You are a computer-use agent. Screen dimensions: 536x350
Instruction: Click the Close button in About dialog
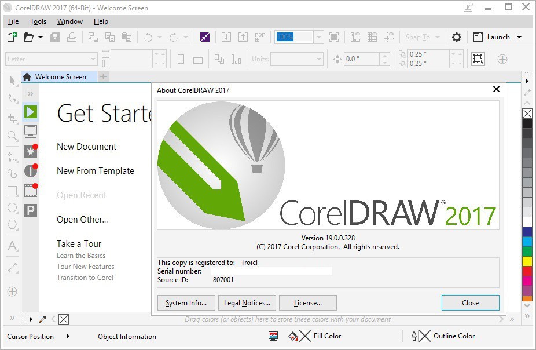click(x=471, y=303)
